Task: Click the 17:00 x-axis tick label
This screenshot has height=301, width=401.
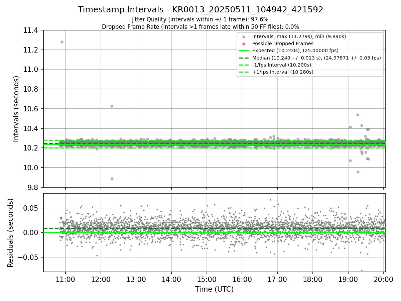Action: 277,279
